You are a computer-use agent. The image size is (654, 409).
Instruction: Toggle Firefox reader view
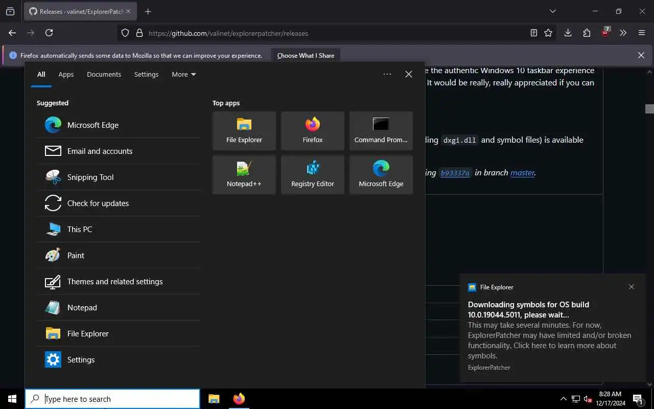coord(533,33)
